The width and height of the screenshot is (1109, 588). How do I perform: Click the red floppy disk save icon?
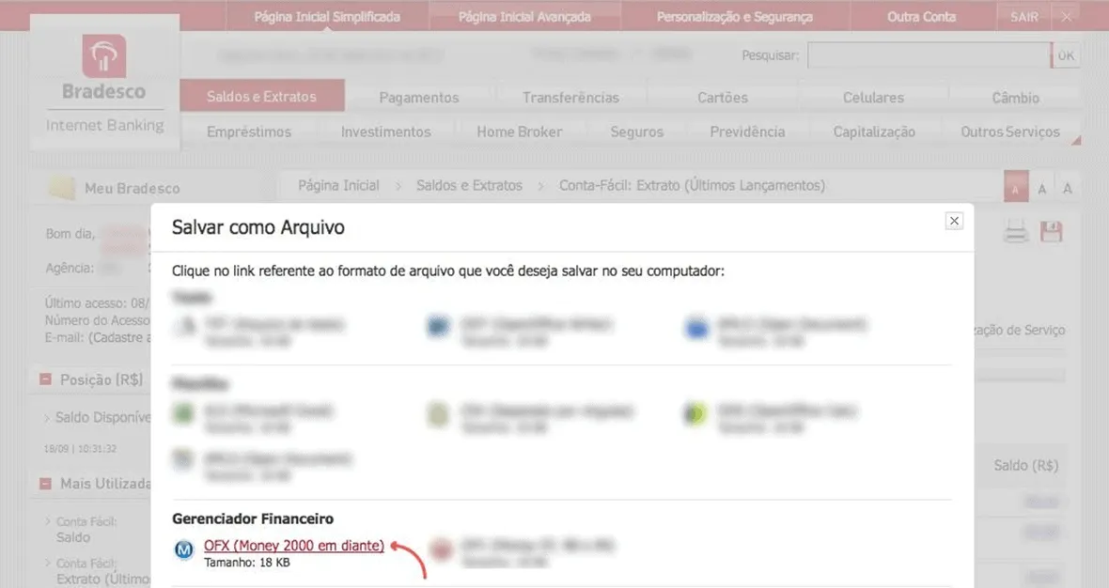pyautogui.click(x=1051, y=232)
